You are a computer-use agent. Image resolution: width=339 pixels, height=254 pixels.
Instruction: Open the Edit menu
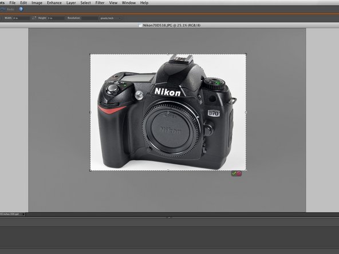[x=23, y=3]
